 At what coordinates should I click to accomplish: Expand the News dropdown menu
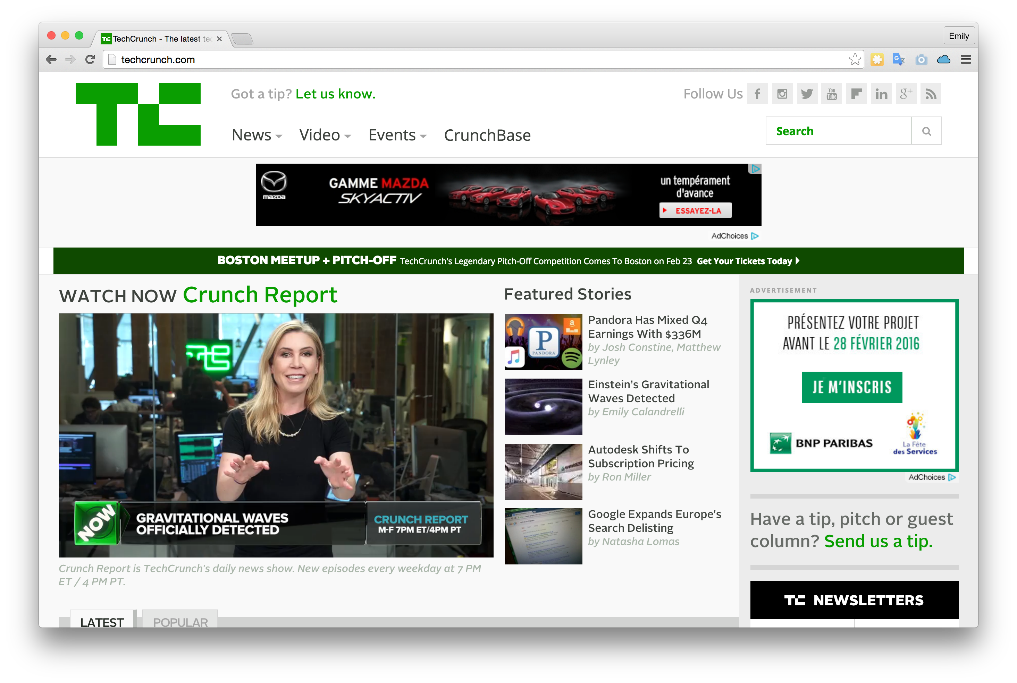click(x=257, y=136)
